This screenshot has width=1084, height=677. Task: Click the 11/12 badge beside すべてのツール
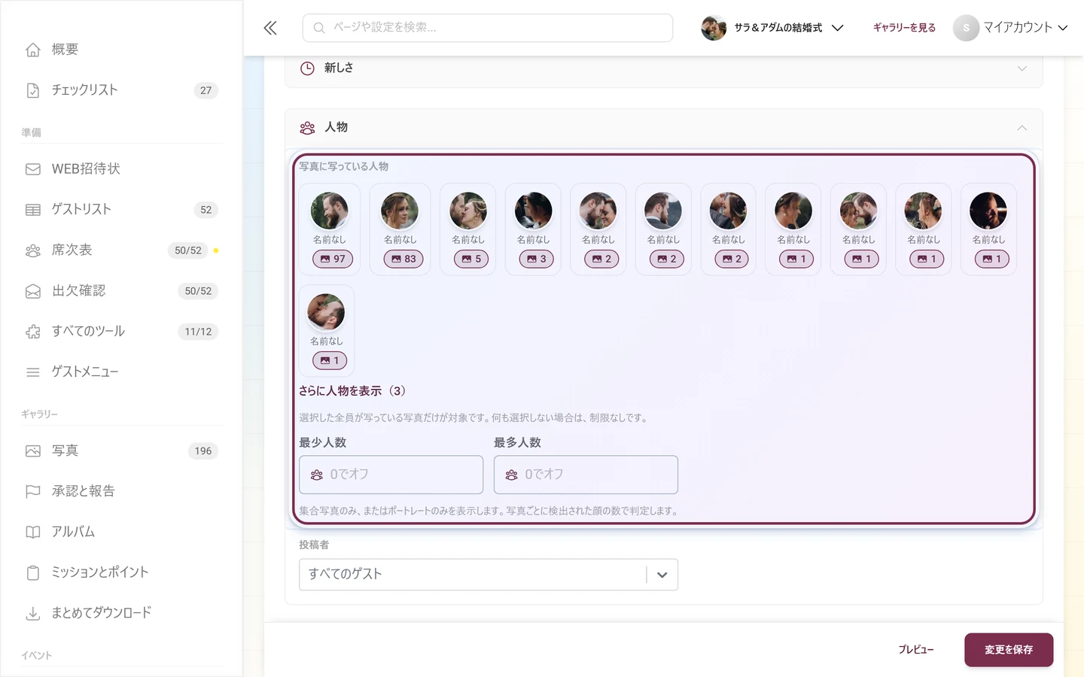click(x=198, y=332)
